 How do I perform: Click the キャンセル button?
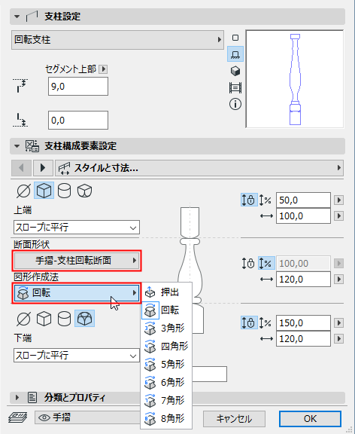point(234,418)
